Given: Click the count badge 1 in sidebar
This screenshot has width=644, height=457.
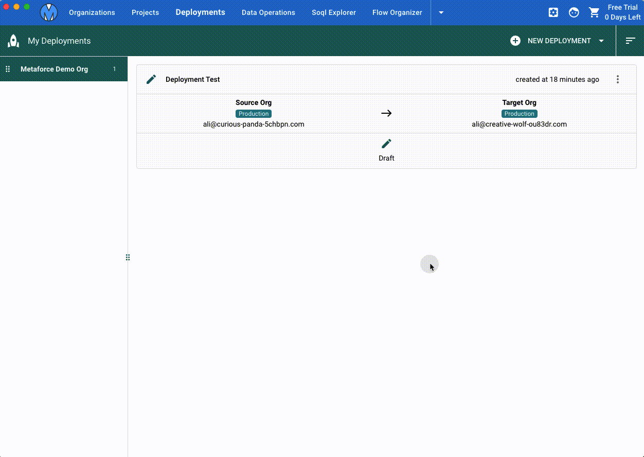Looking at the screenshot, I should [114, 69].
